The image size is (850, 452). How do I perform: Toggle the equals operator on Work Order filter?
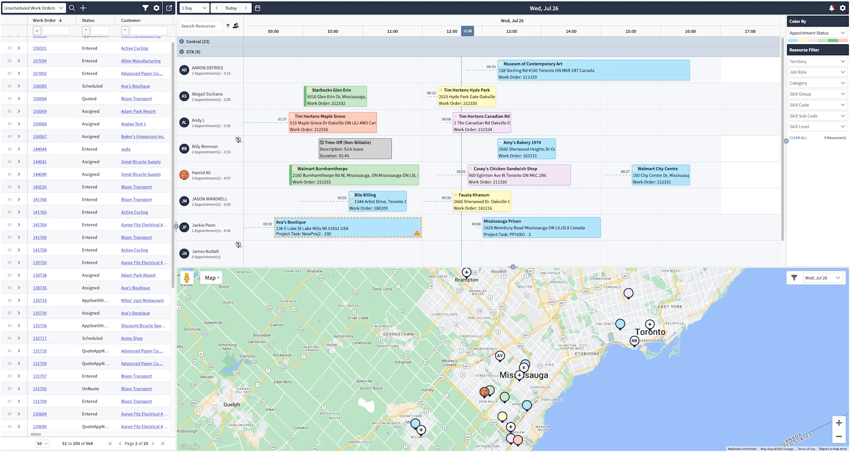37,31
